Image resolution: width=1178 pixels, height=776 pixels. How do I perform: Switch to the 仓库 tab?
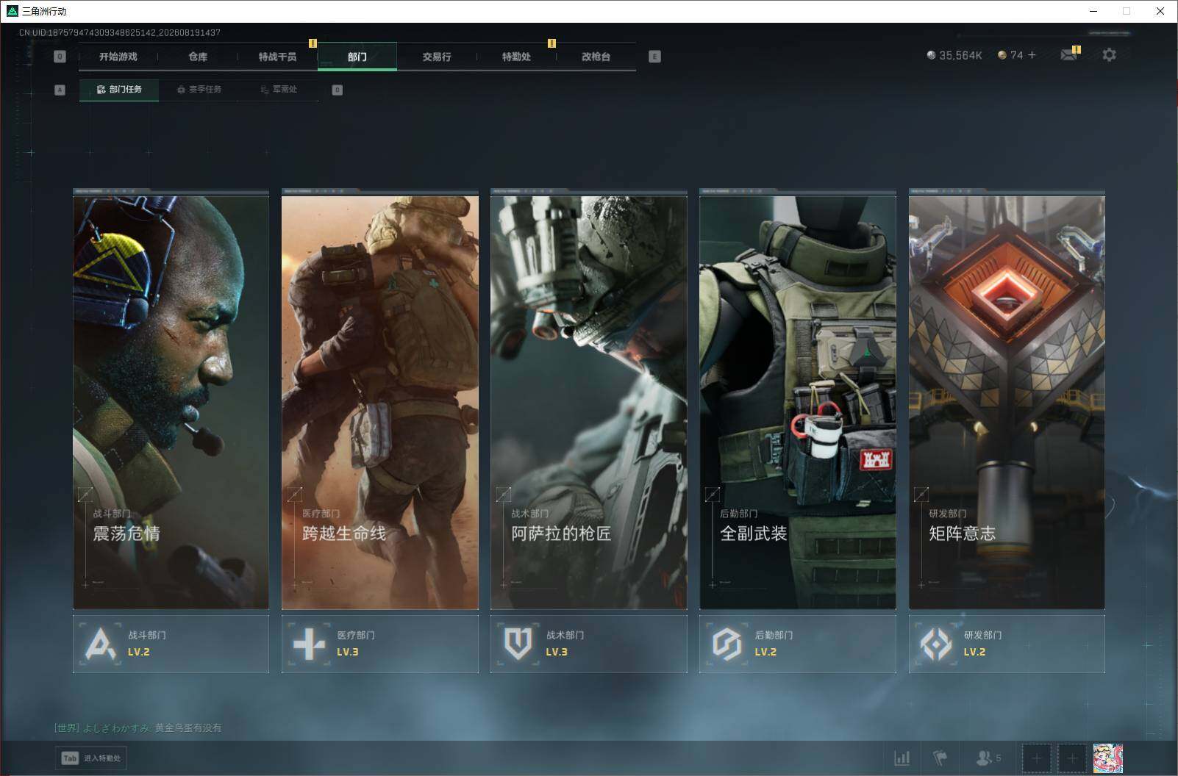pos(198,57)
